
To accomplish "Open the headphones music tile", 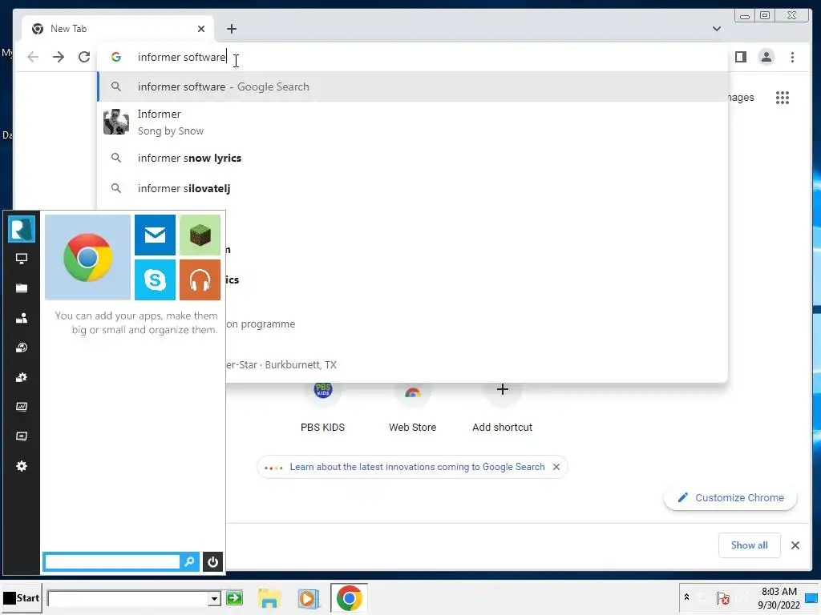I will click(x=200, y=279).
